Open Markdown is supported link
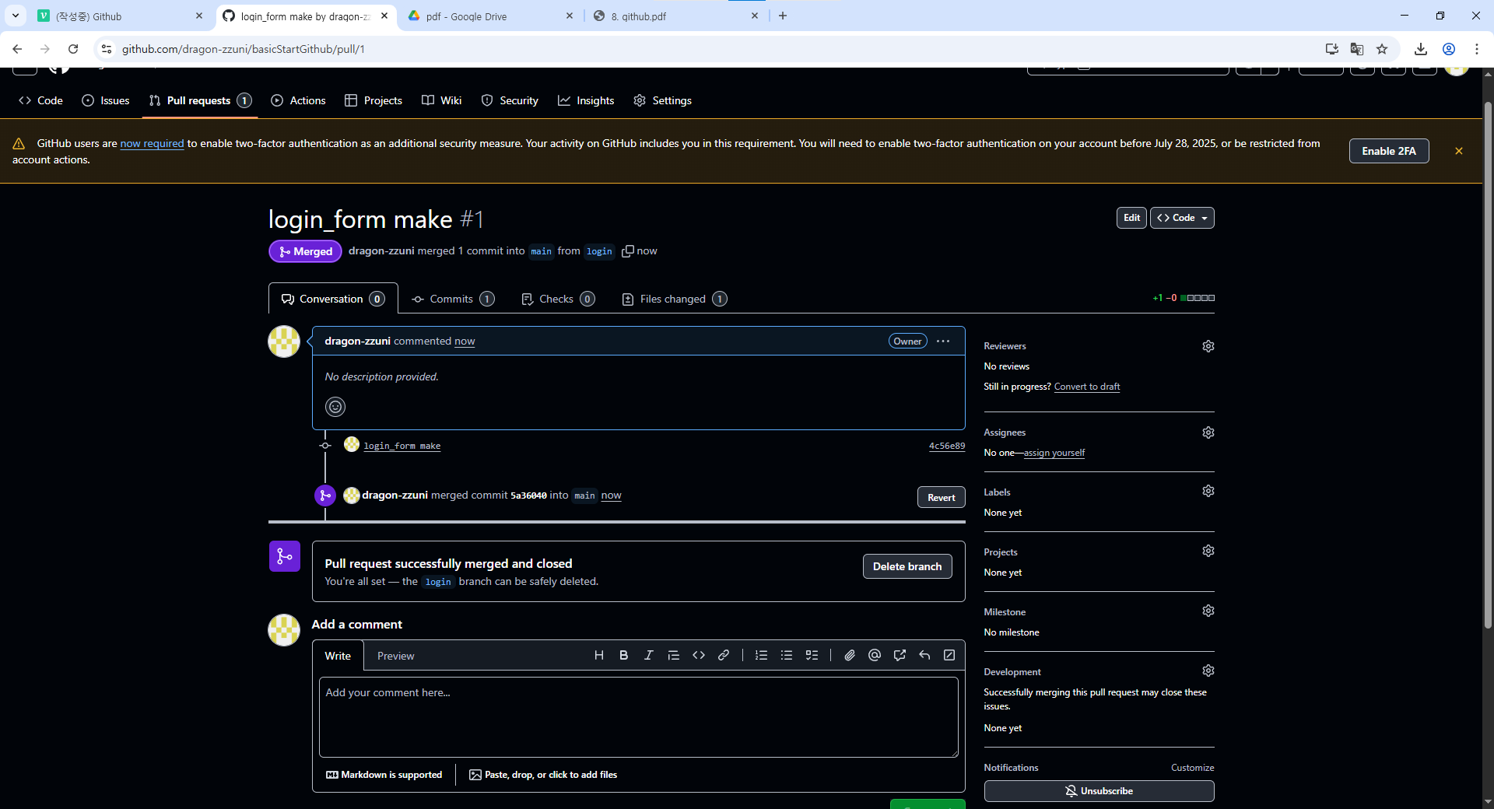Screen dimensions: 1494x809 click(x=384, y=775)
